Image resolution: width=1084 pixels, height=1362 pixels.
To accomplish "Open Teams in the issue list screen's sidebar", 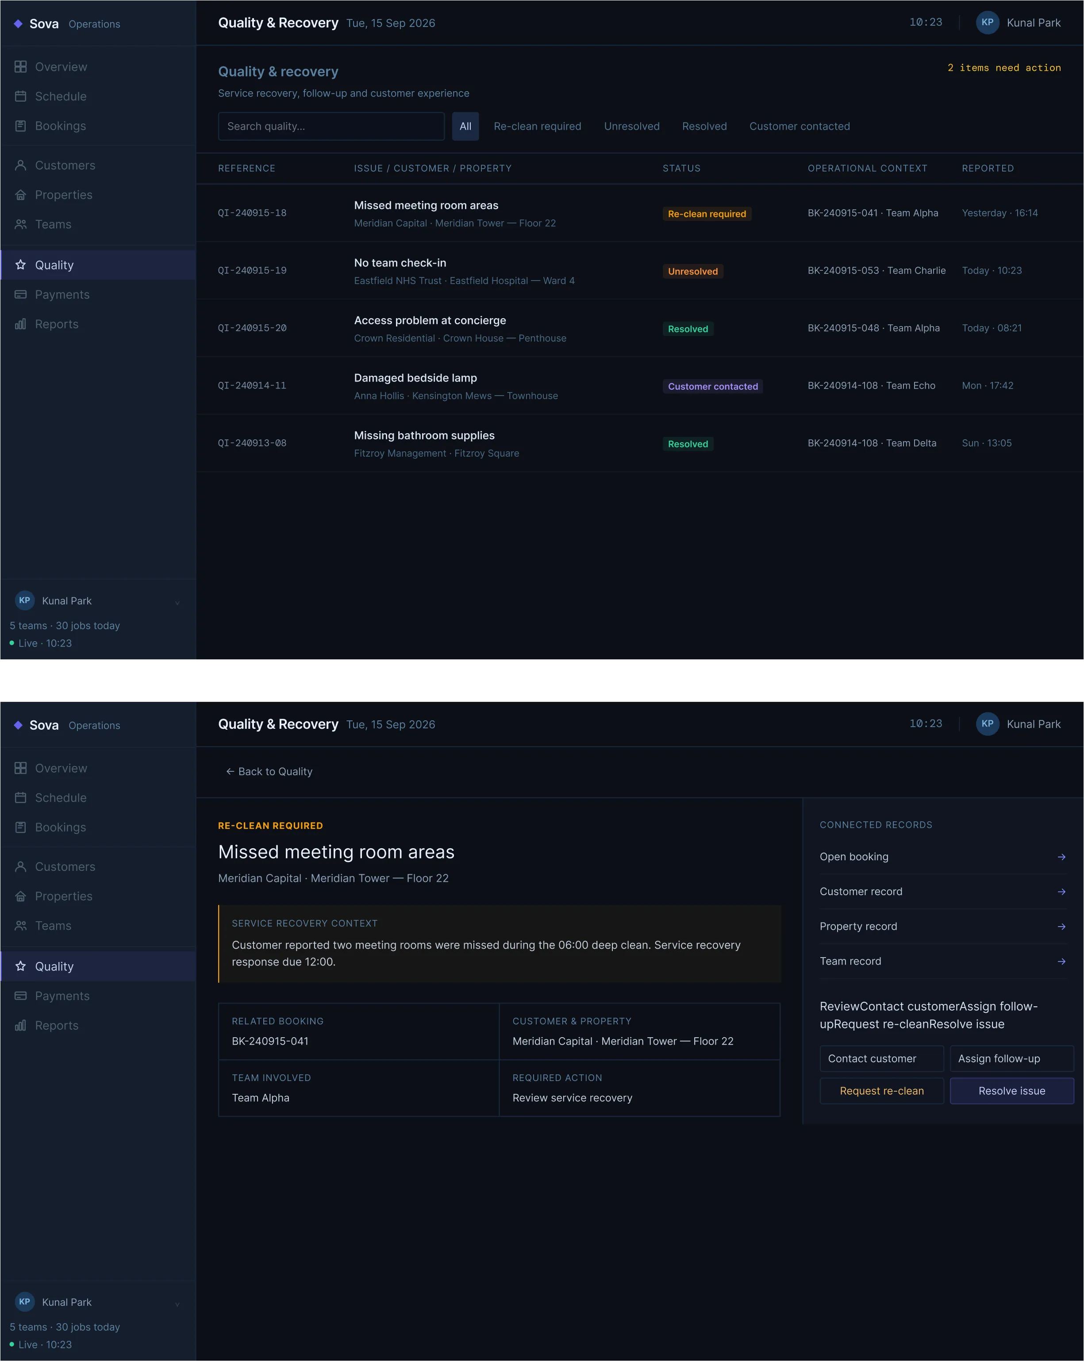I will point(98,224).
